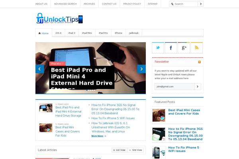Click the magnifier icon in search box
The width and height of the screenshot is (239, 159).
point(172,4)
